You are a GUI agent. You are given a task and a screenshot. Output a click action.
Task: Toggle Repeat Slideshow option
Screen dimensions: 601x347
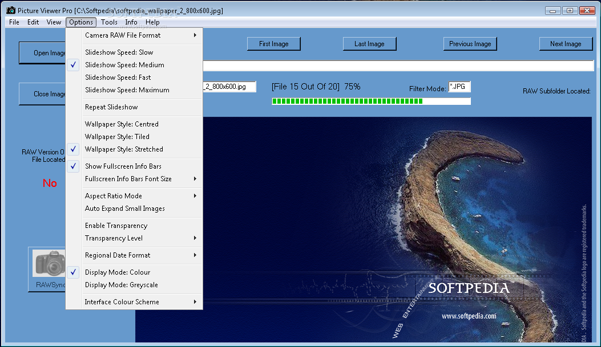(x=134, y=107)
